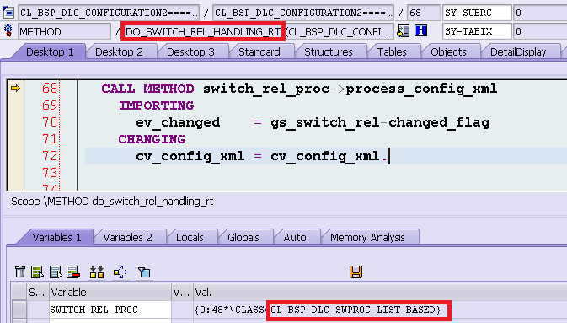Click the icon with two down arrows over boxes
567x323 pixels.
click(97, 272)
